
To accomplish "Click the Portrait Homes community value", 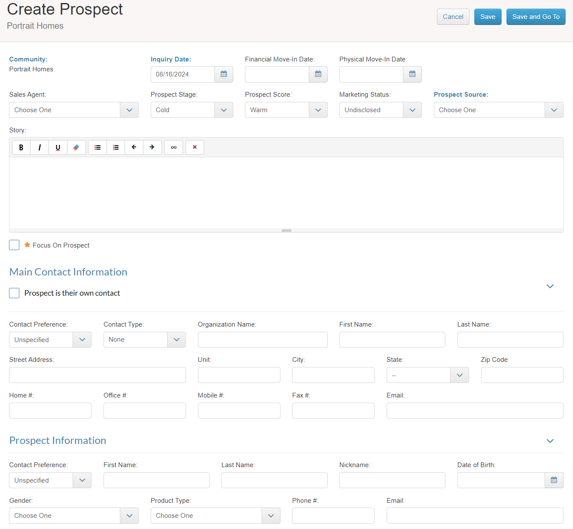I will (31, 69).
